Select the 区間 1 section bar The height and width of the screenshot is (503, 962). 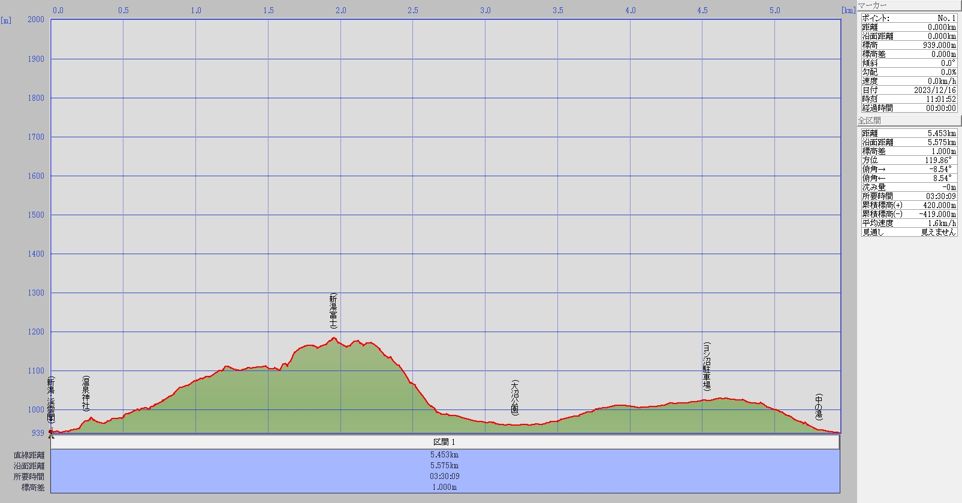445,442
